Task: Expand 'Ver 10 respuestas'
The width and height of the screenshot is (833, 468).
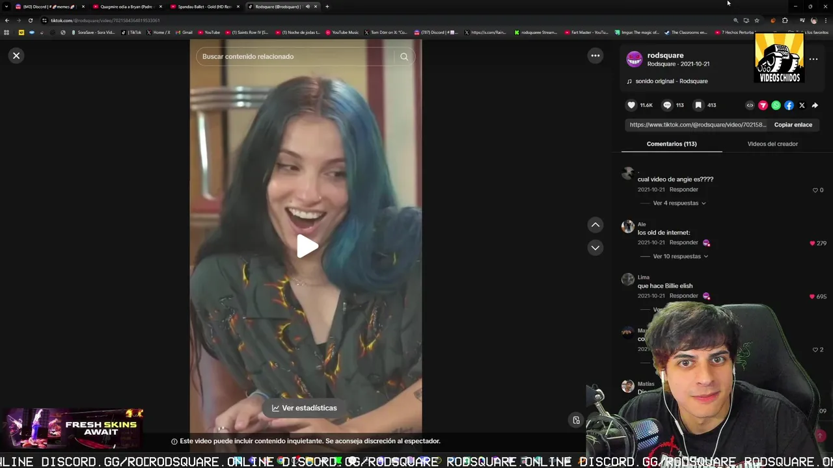Action: (680, 256)
